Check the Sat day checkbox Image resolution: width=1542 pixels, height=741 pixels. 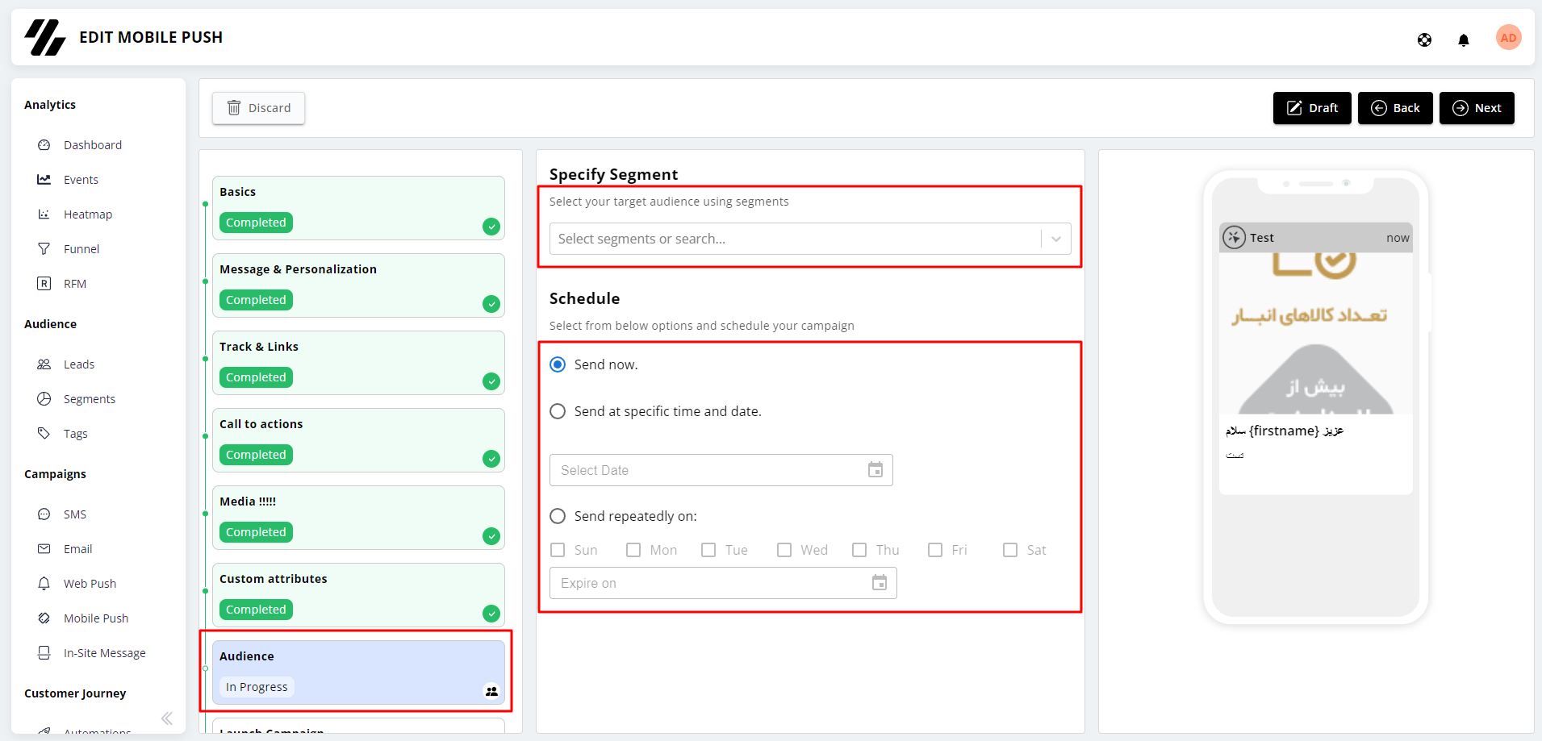pyautogui.click(x=1010, y=550)
